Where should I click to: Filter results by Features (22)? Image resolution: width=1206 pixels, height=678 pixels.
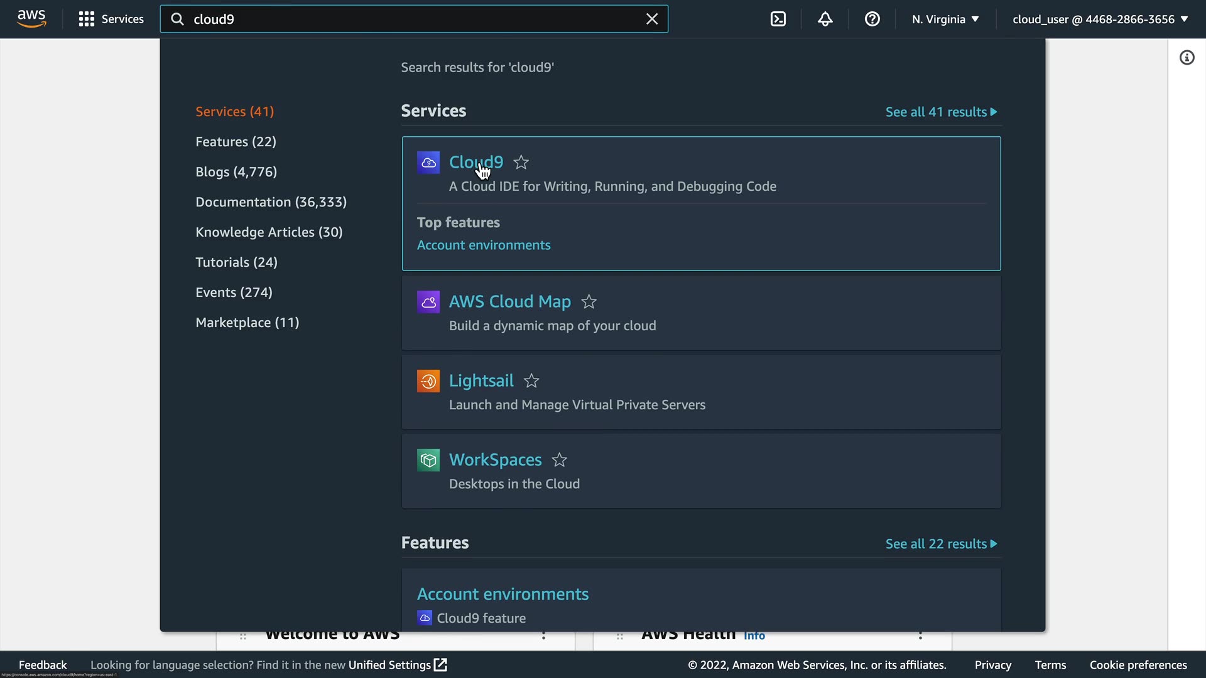click(x=236, y=142)
